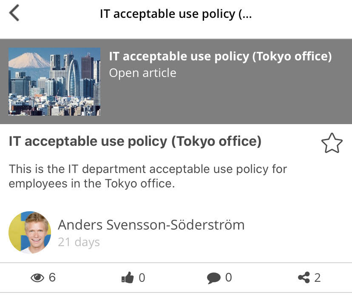This screenshot has height=295, width=352.
Task: Click the share count number 2
Action: coord(317,278)
